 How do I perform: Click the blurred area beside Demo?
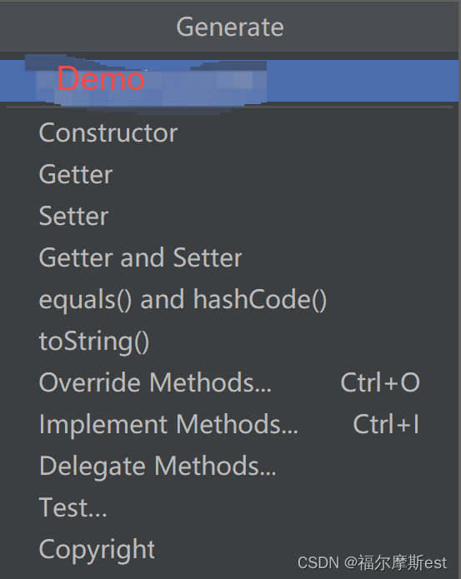click(x=205, y=82)
